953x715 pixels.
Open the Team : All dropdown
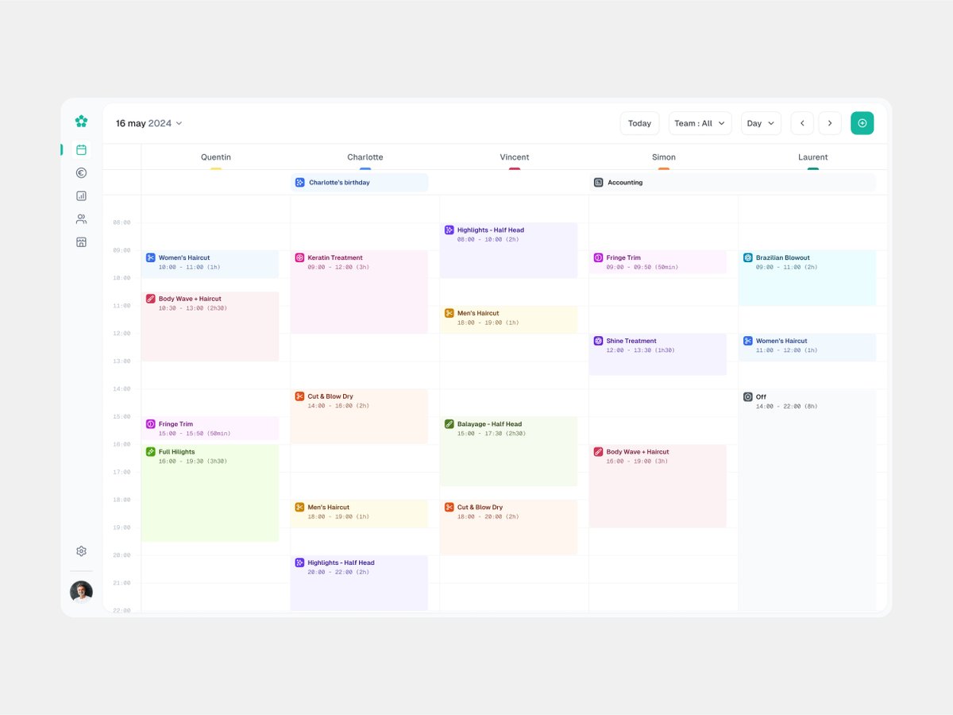pos(700,123)
